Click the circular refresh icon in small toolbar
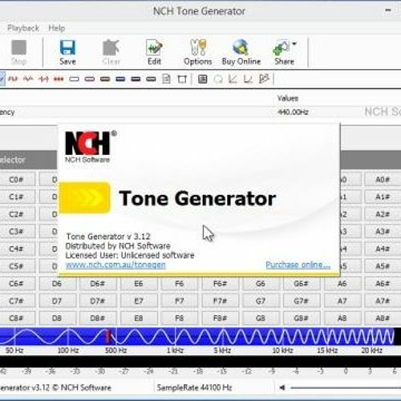Image resolution: width=401 pixels, height=401 pixels. pyautogui.click(x=218, y=79)
